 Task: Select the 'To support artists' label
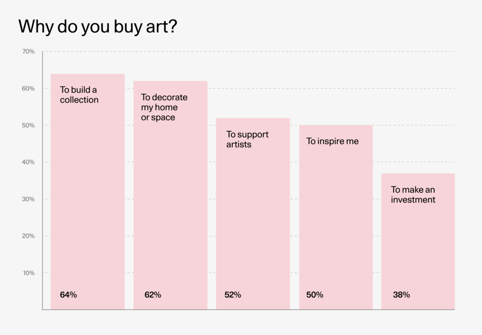[x=247, y=139]
